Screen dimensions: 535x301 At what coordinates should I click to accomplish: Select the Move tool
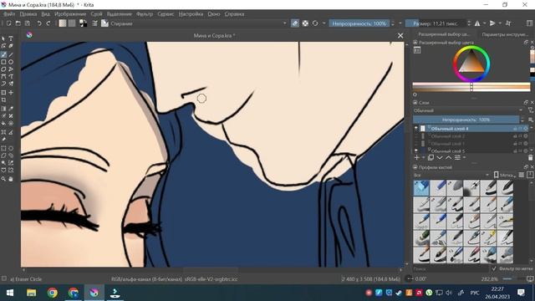[x=11, y=93]
